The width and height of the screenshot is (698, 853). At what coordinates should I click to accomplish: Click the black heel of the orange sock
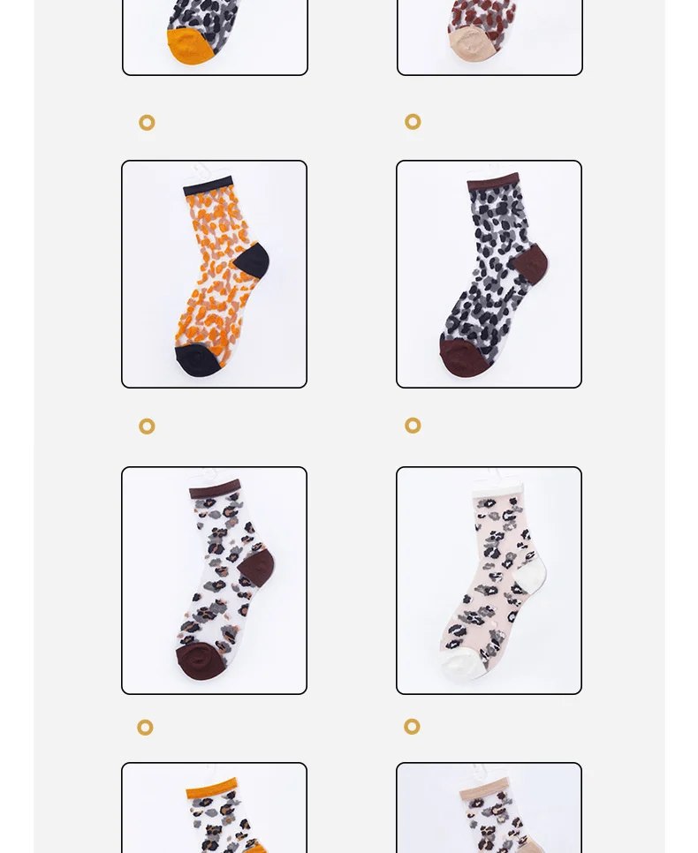coord(252,260)
